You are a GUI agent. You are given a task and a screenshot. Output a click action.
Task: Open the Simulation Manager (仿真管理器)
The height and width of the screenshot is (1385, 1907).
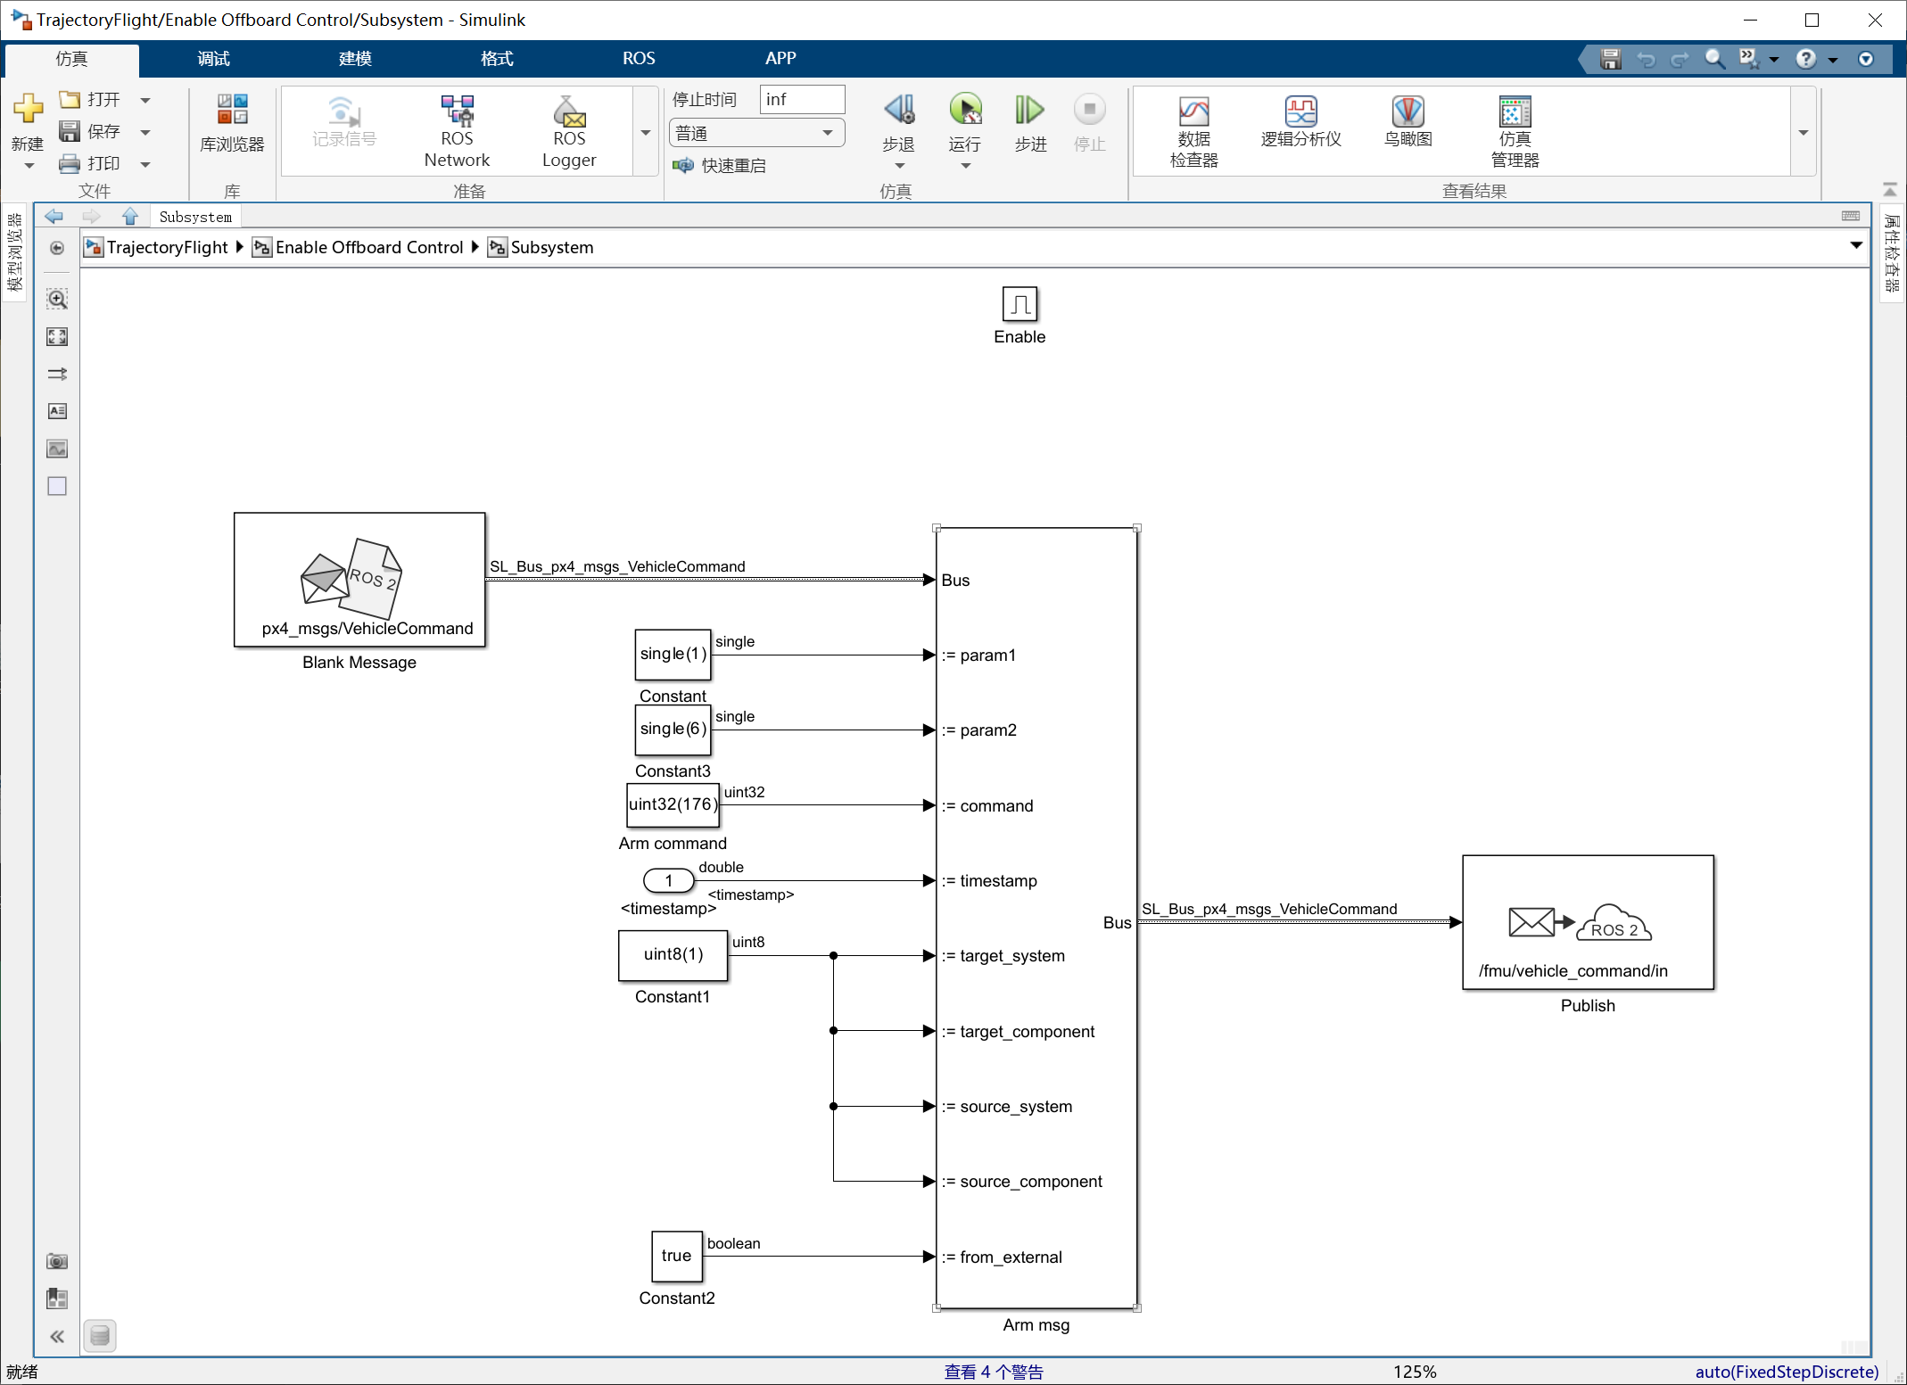(1515, 130)
